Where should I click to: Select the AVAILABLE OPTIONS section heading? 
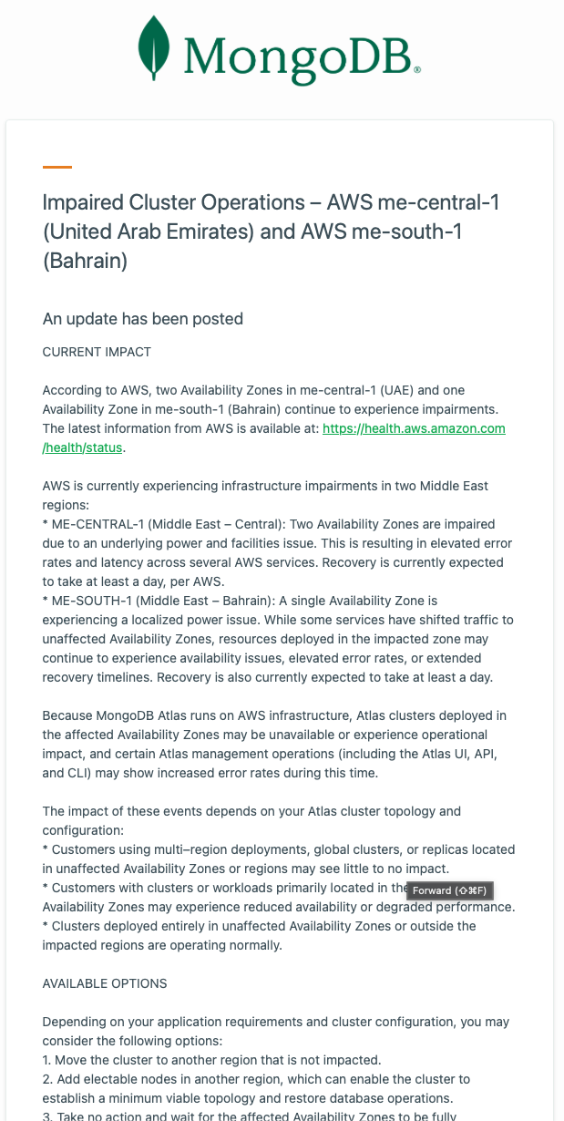coord(105,983)
